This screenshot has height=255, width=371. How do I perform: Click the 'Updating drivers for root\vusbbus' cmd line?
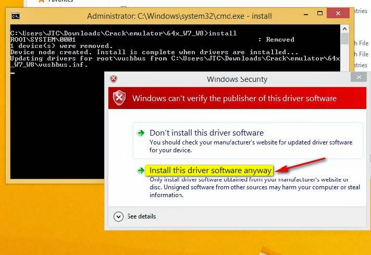pos(175,62)
